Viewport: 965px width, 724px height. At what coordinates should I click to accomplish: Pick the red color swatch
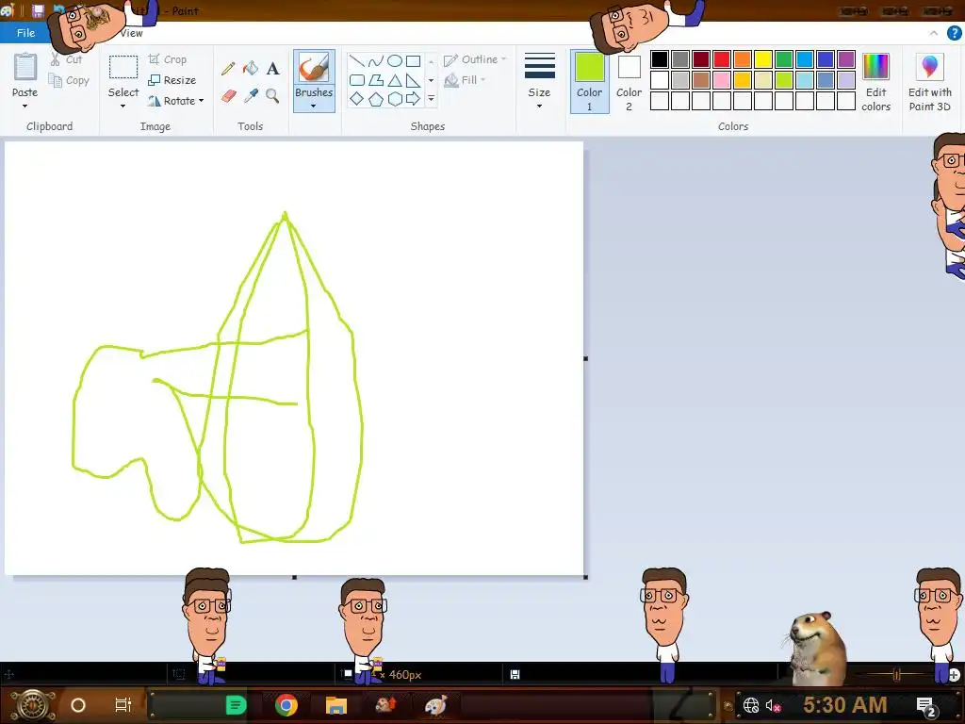click(x=721, y=59)
